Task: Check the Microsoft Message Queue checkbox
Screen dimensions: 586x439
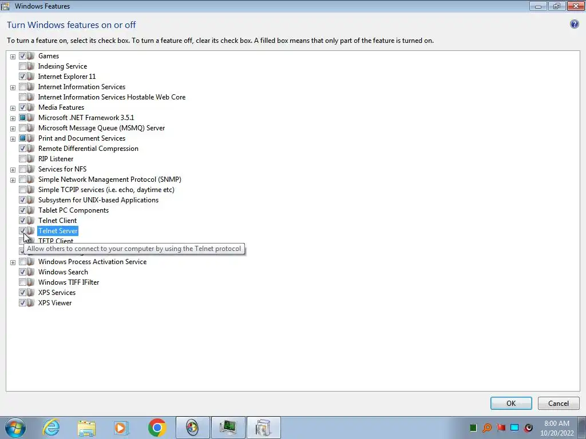Action: [22, 128]
